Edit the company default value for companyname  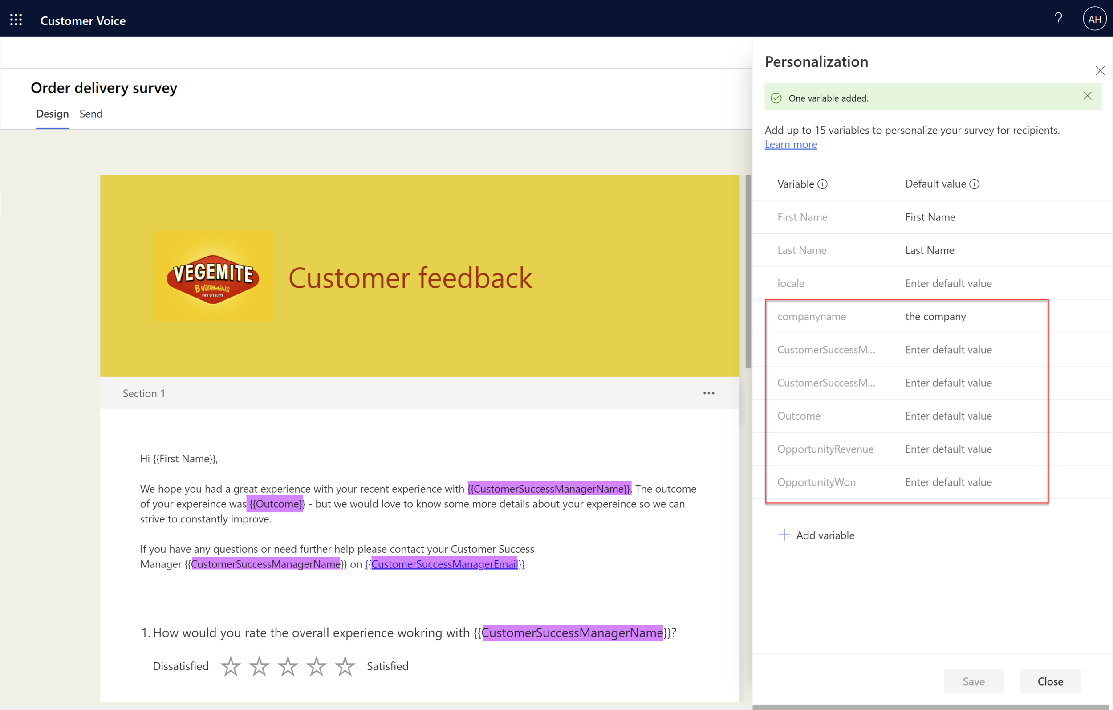point(935,316)
